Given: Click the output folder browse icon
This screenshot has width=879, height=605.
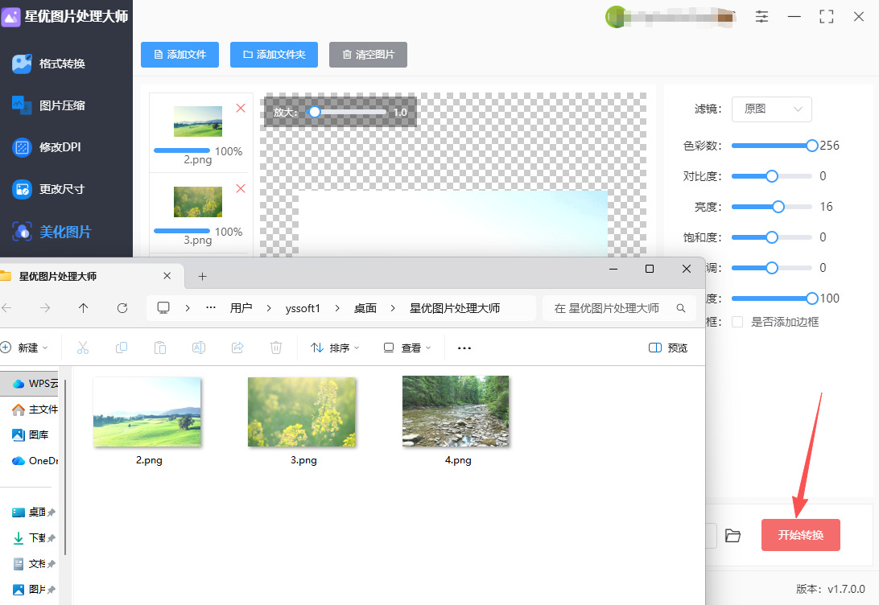Looking at the screenshot, I should point(732,535).
